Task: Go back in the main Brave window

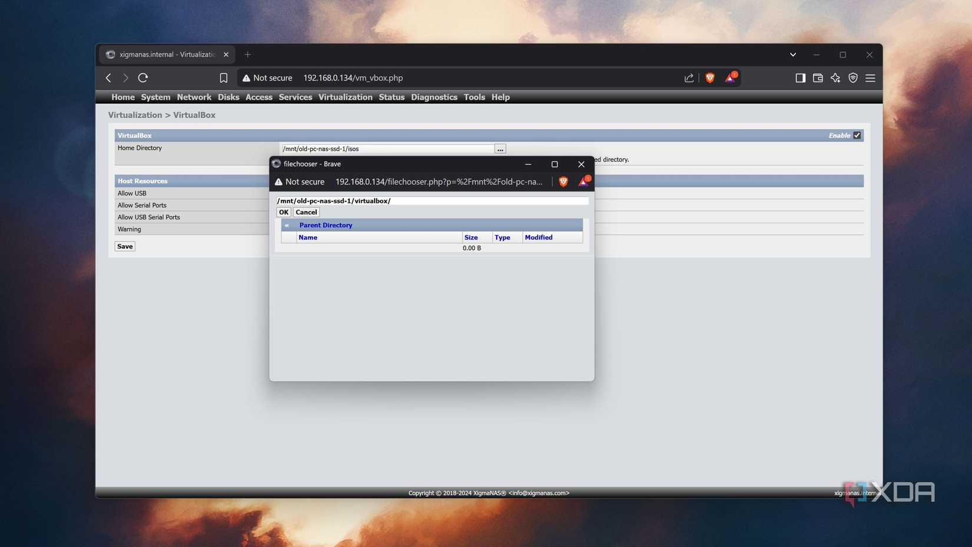Action: click(108, 78)
